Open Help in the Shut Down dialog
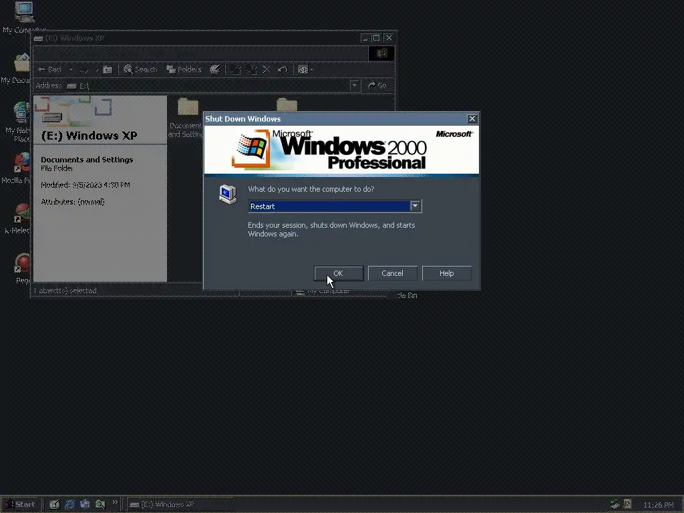The height and width of the screenshot is (513, 684). (x=446, y=273)
